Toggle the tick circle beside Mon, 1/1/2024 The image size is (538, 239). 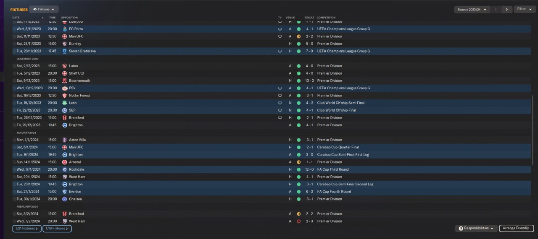pos(14,140)
